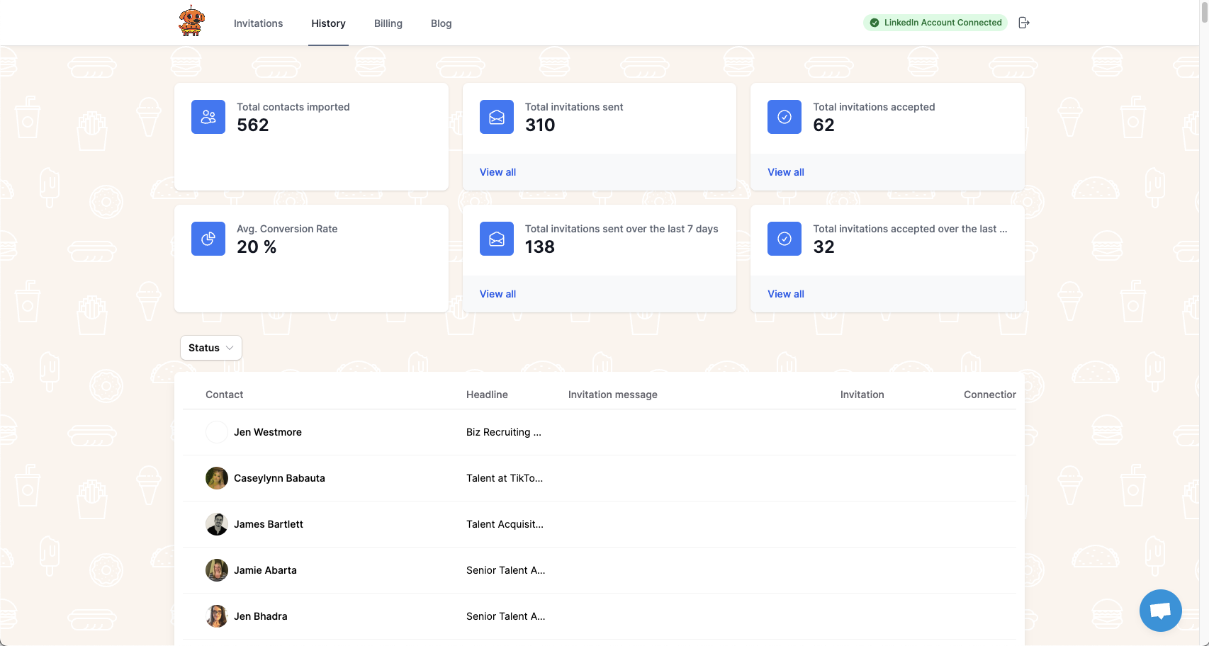Viewport: 1209px width, 646px height.
Task: Click the Total contacts imported people icon
Action: [x=208, y=117]
